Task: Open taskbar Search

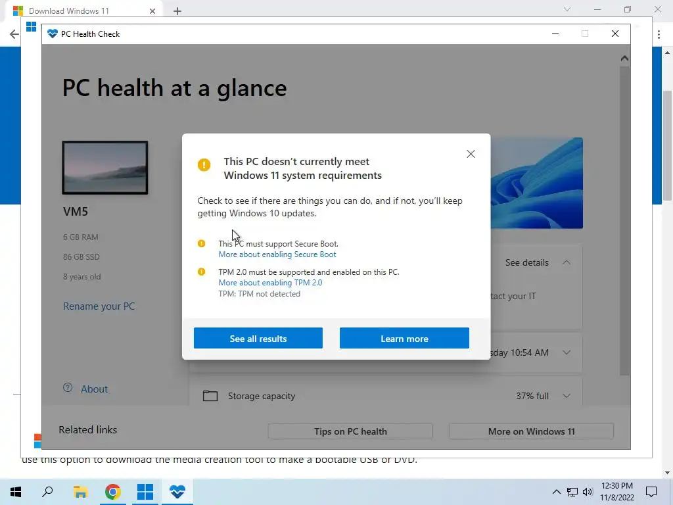Action: pos(47,492)
